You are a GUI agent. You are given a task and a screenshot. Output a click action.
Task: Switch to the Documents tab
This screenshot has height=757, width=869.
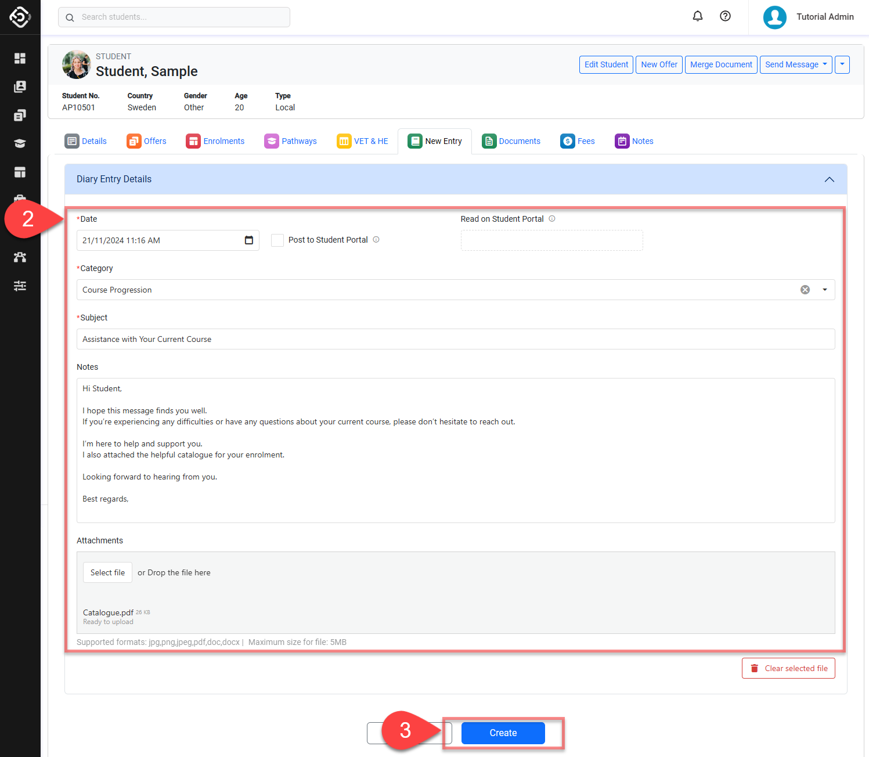(x=511, y=141)
